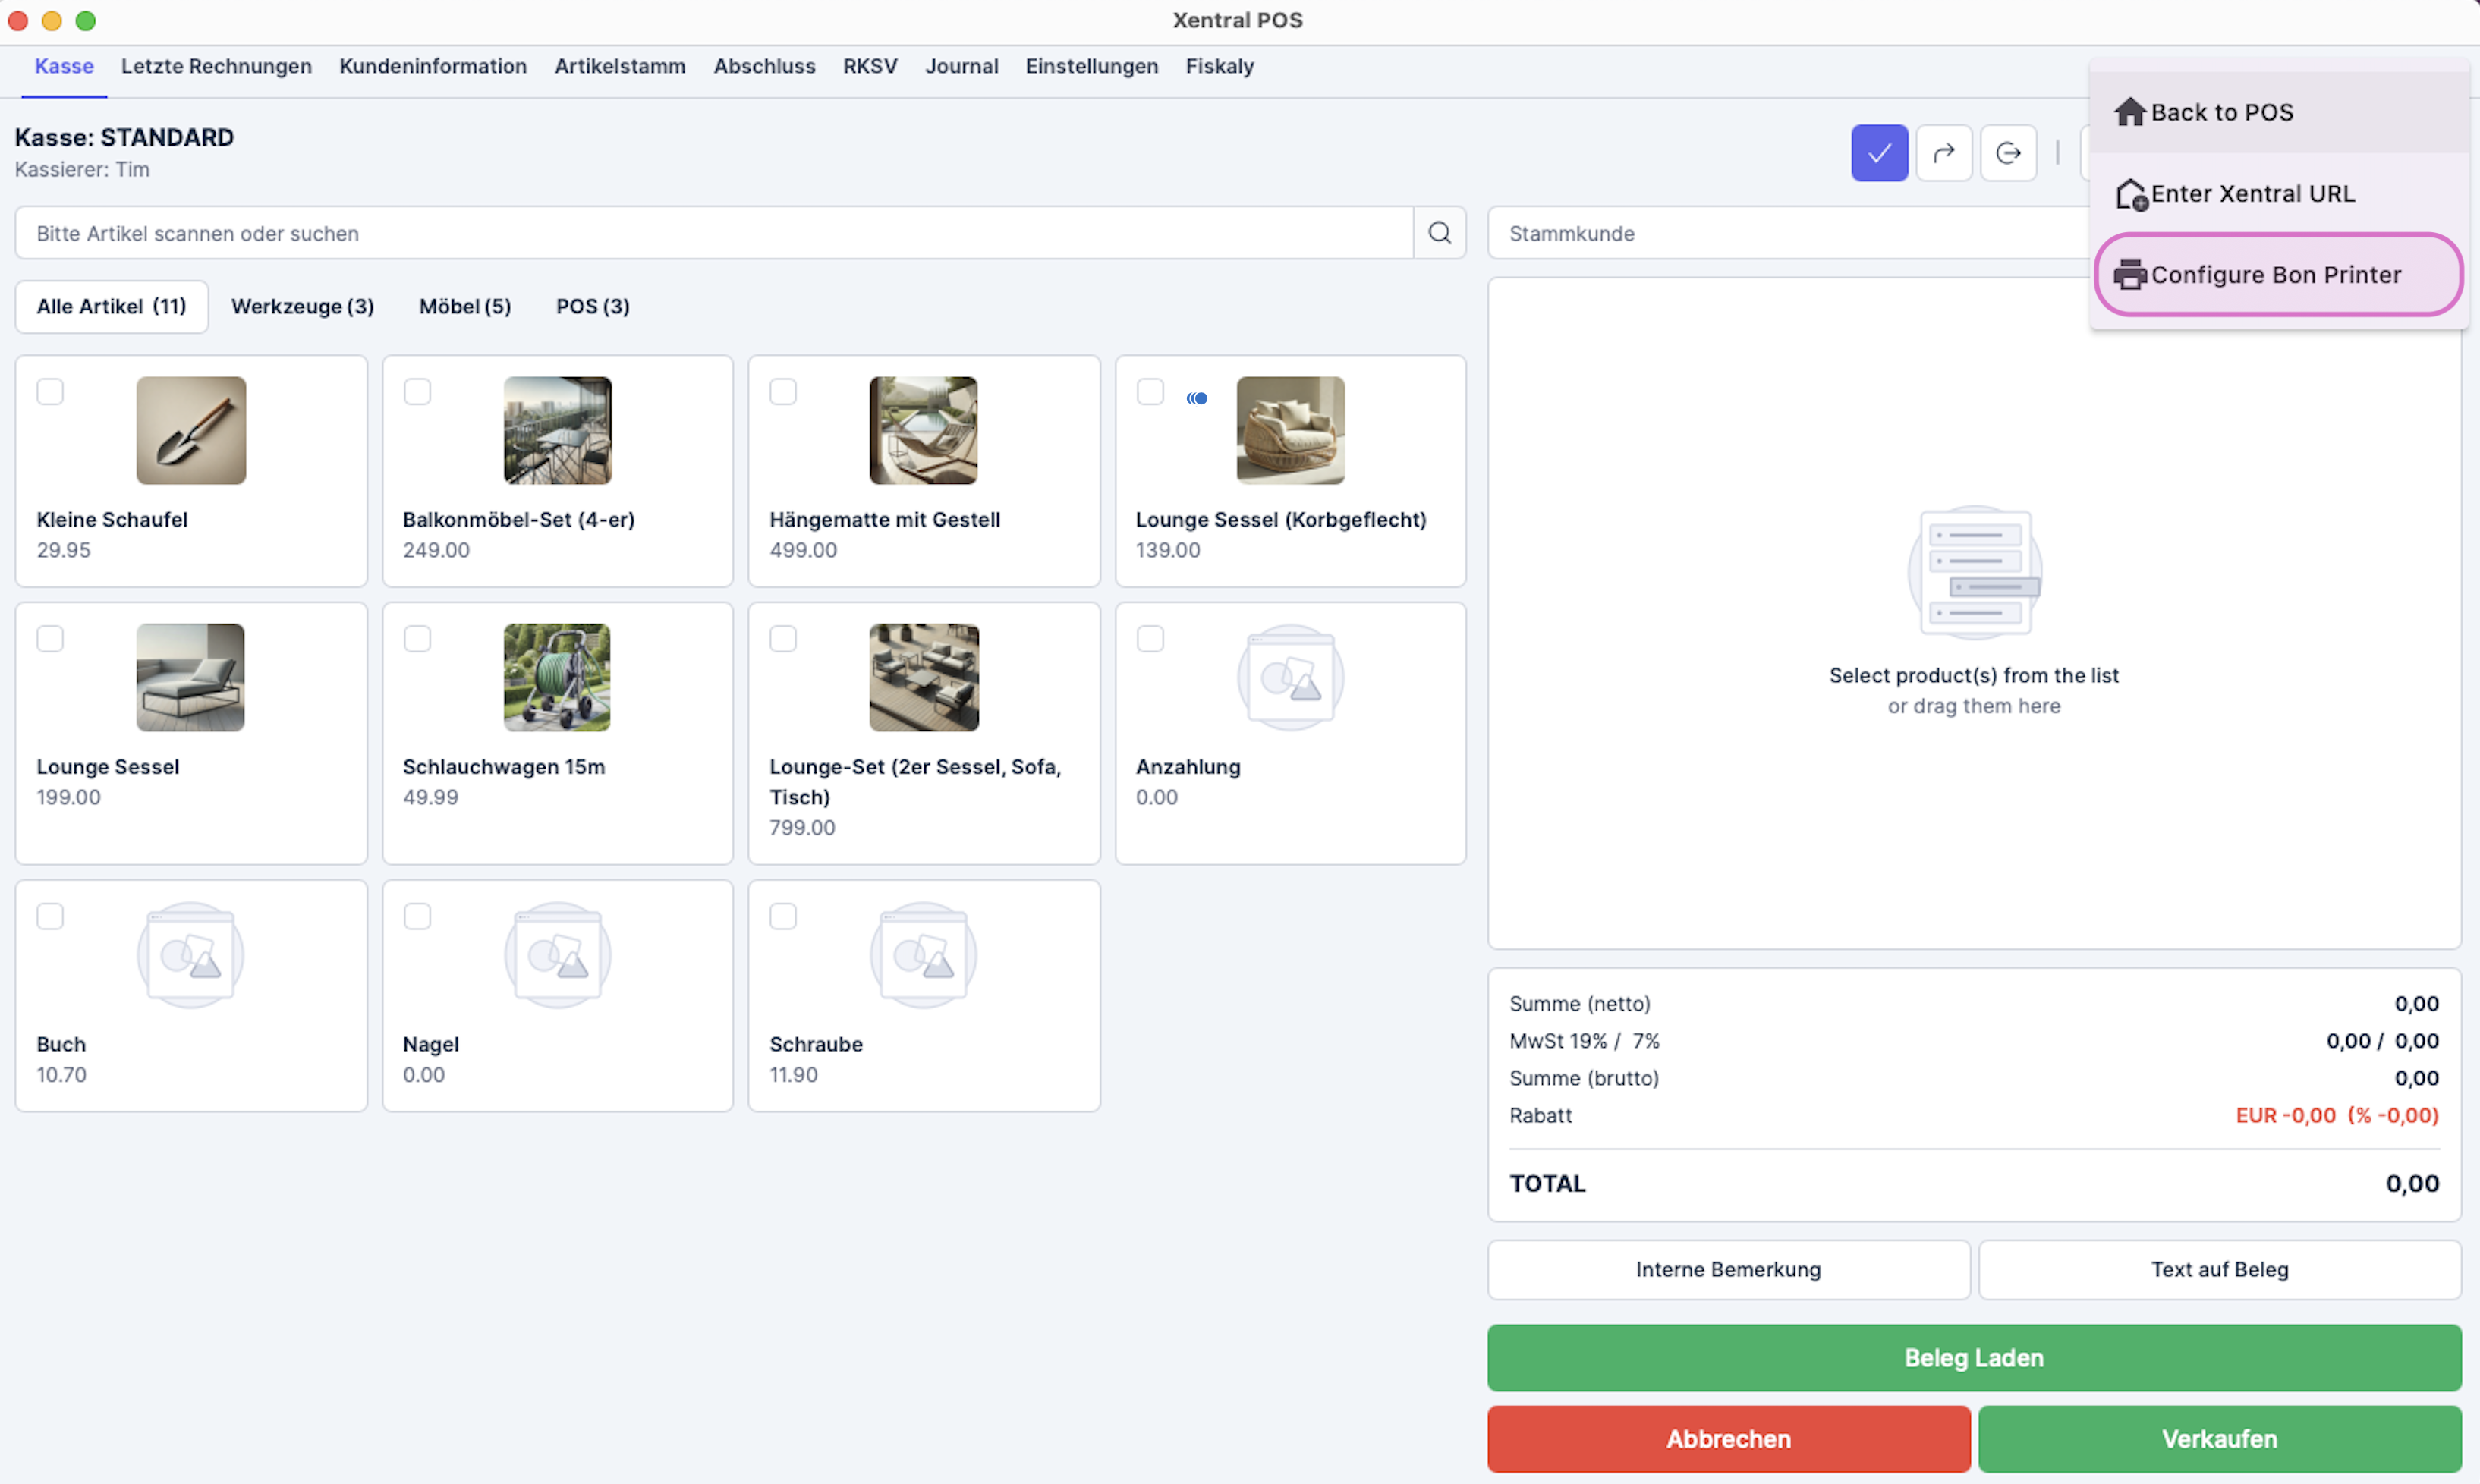Screen dimensions: 2480x1484
Task: Toggle the Schraube product checkbox
Action: 784,915
